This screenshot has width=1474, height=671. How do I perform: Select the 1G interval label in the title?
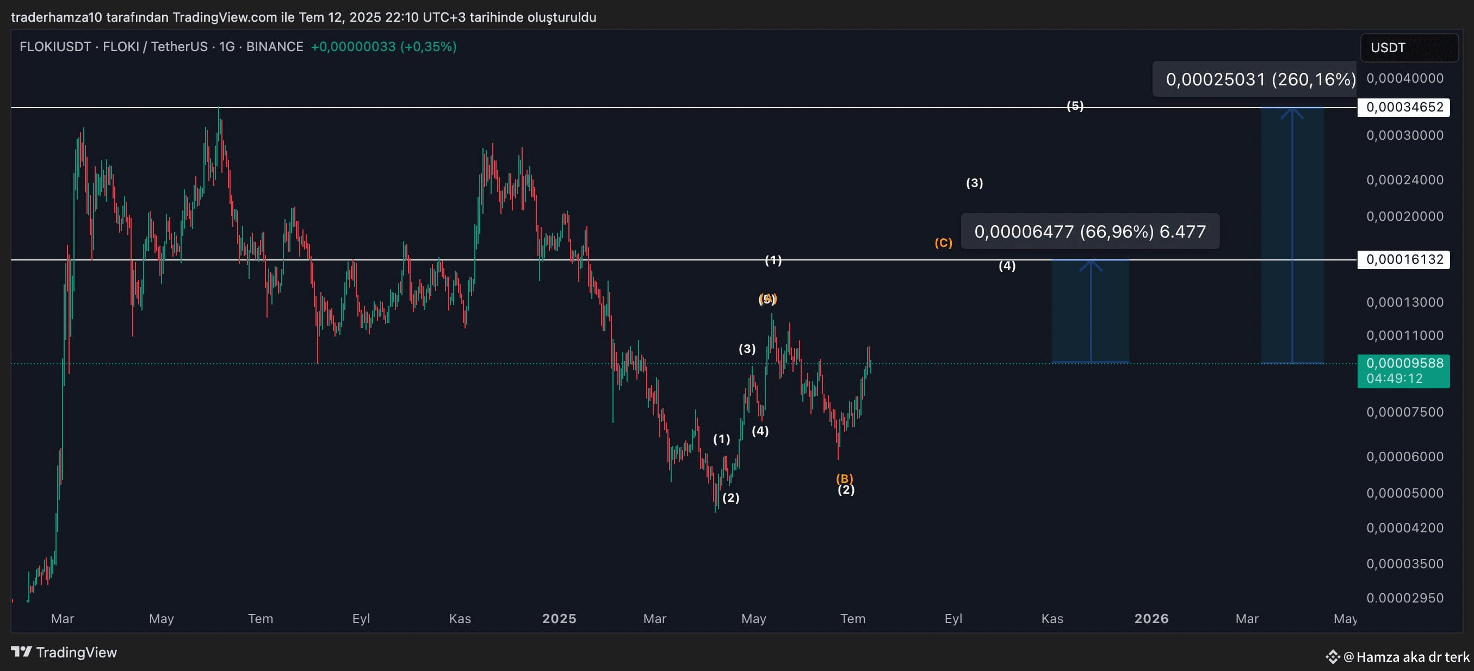pyautogui.click(x=227, y=46)
